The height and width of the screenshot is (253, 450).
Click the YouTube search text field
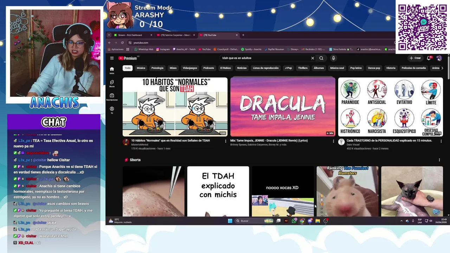tap(265, 58)
